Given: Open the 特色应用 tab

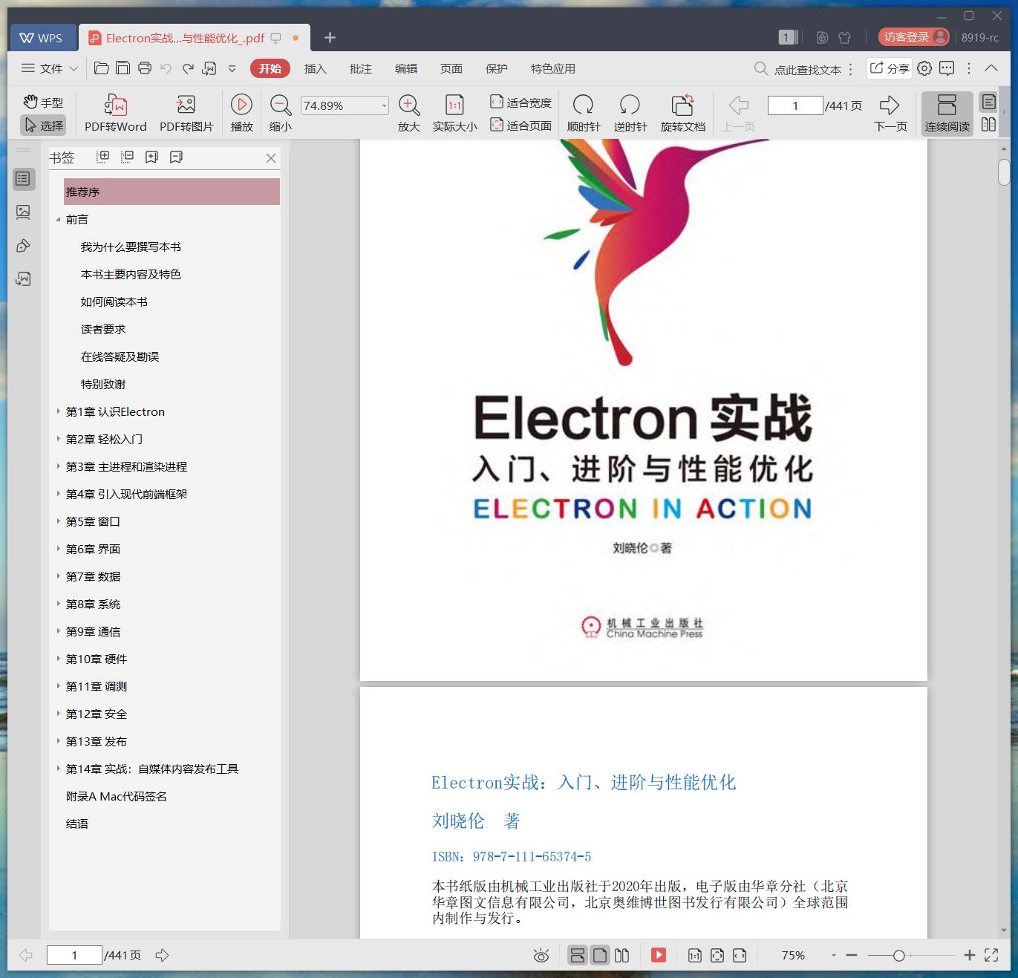Looking at the screenshot, I should point(552,68).
